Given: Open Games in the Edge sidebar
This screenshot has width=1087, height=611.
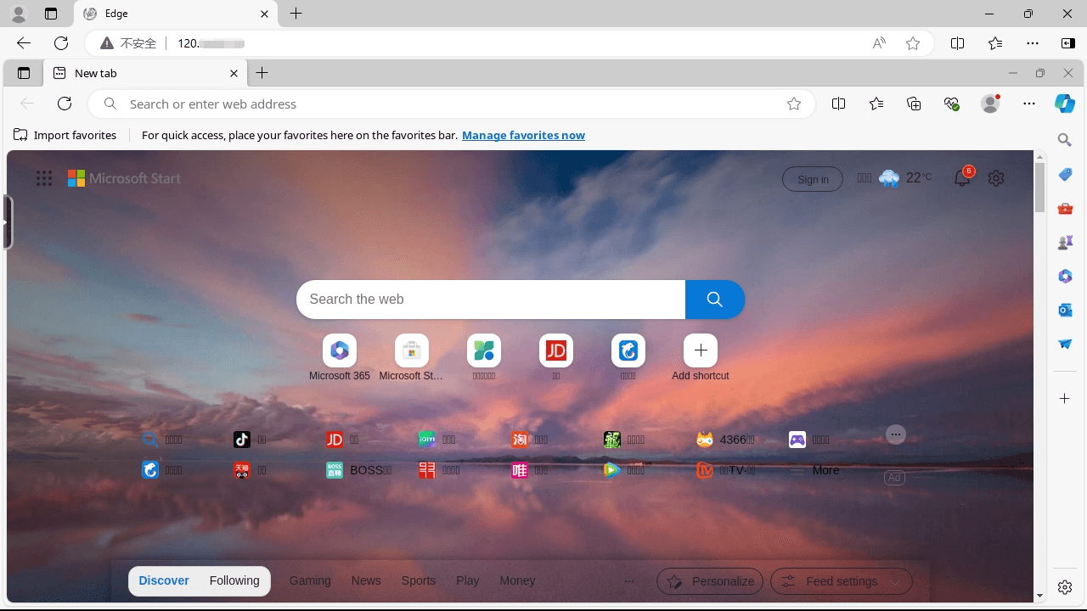Looking at the screenshot, I should [1065, 242].
